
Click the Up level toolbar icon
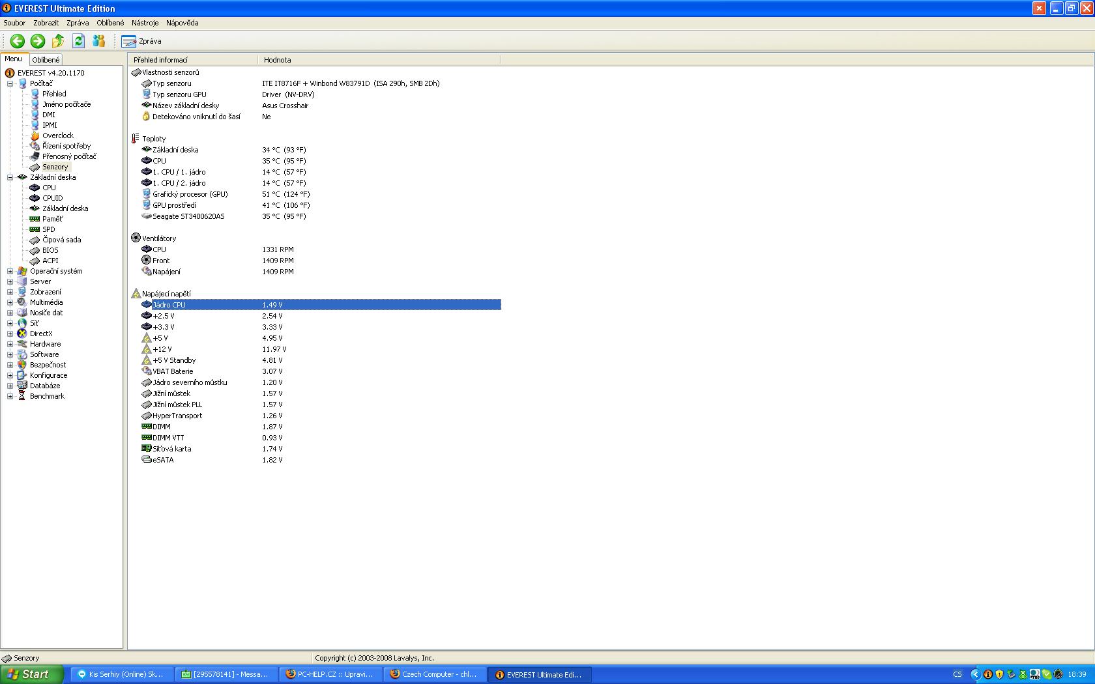[x=58, y=41]
